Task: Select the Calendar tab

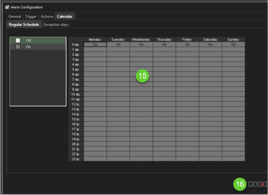Action: click(x=64, y=17)
